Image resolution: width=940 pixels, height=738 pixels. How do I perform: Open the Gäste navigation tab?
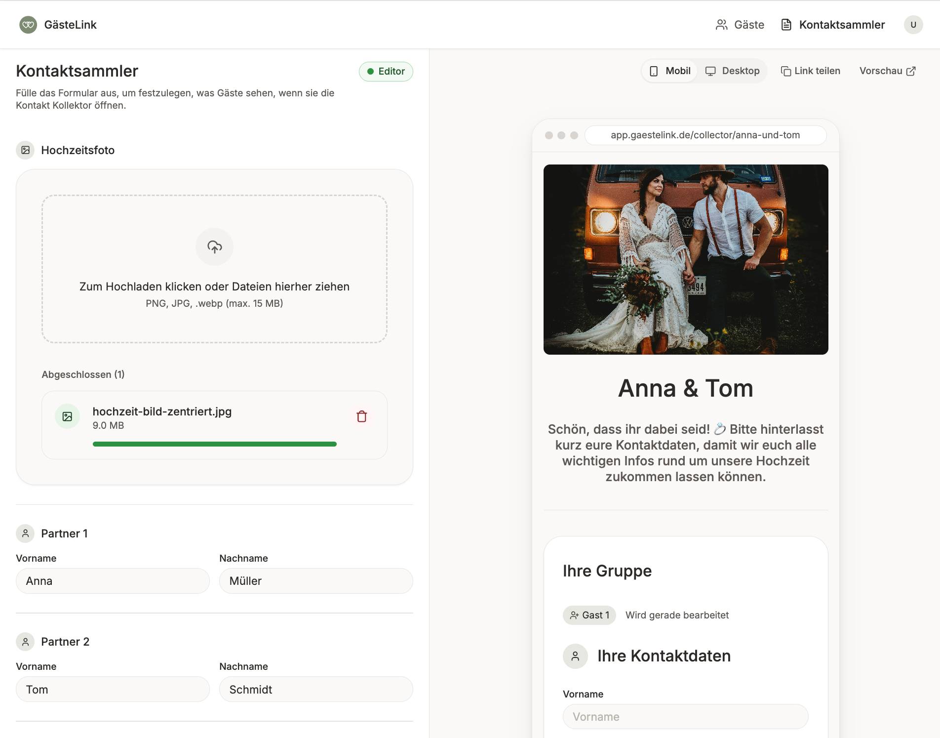[740, 25]
